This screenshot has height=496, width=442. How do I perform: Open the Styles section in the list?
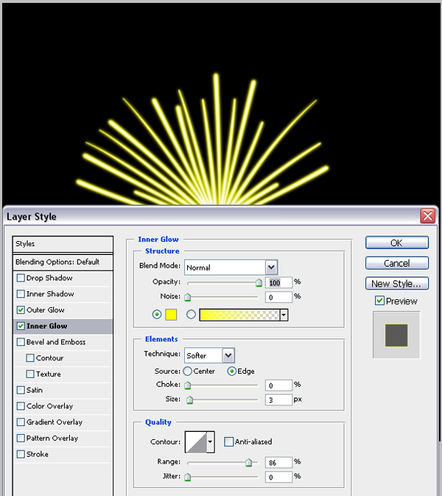[63, 244]
